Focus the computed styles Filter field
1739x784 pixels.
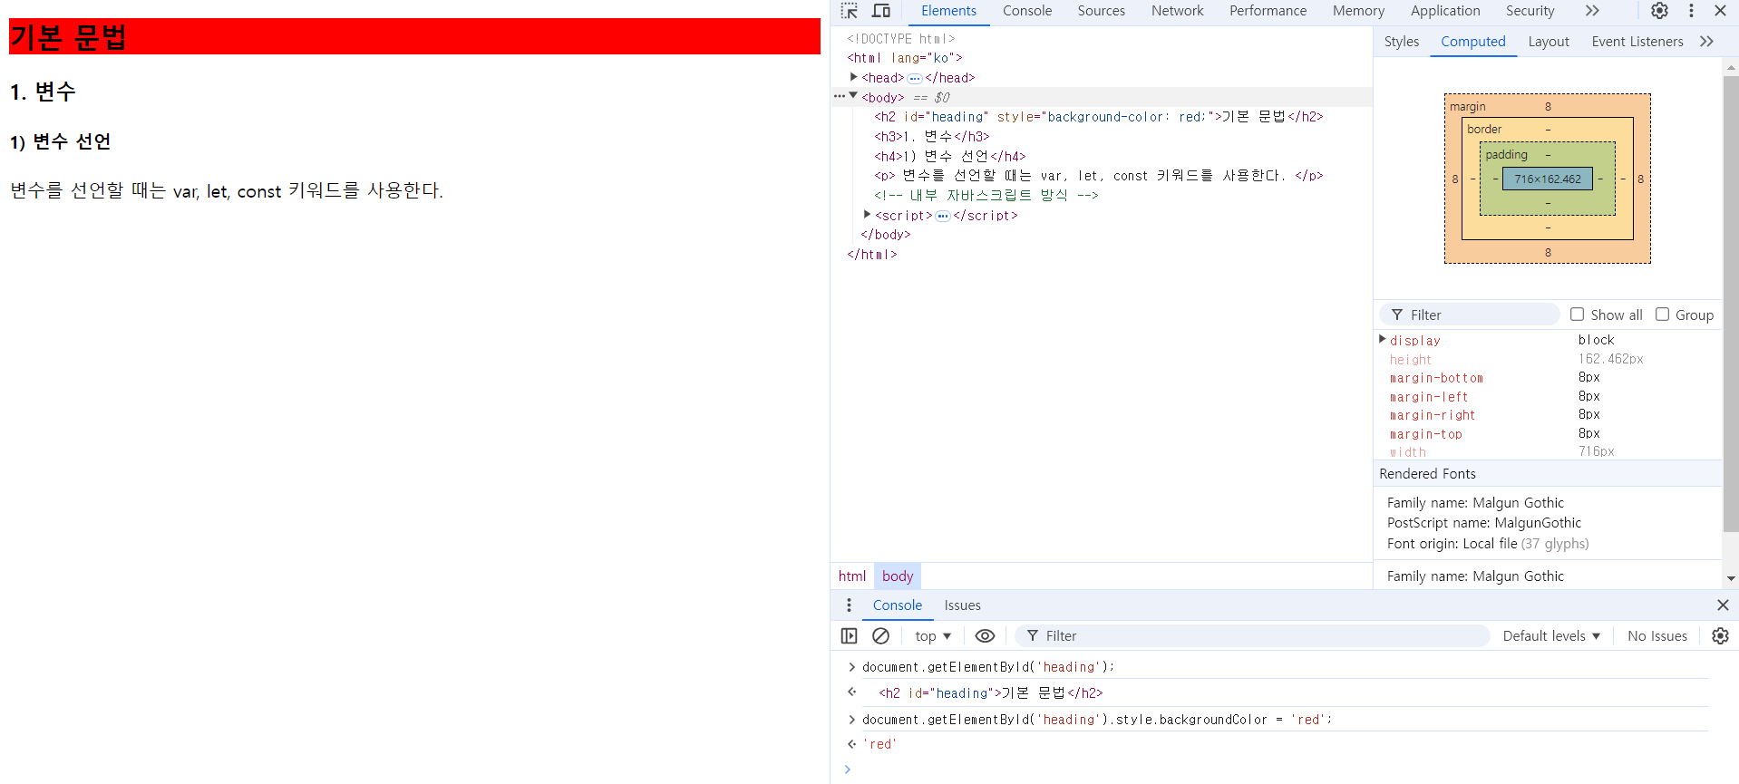click(x=1469, y=315)
